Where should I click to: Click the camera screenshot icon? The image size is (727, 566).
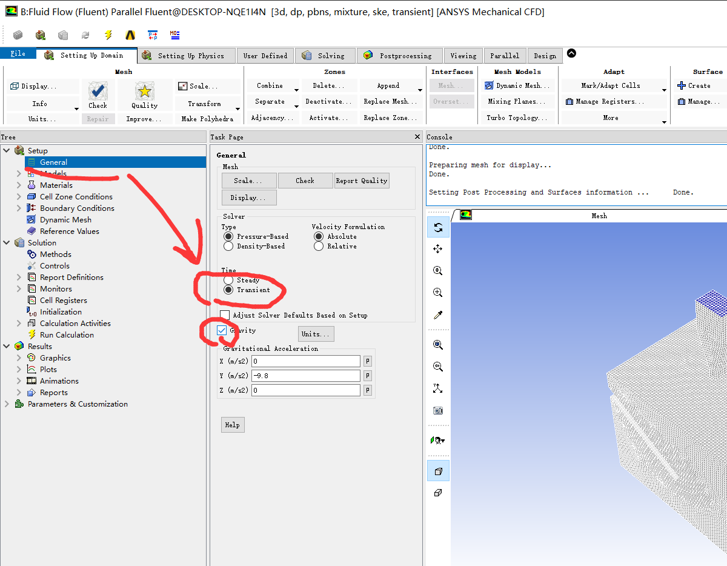click(438, 410)
